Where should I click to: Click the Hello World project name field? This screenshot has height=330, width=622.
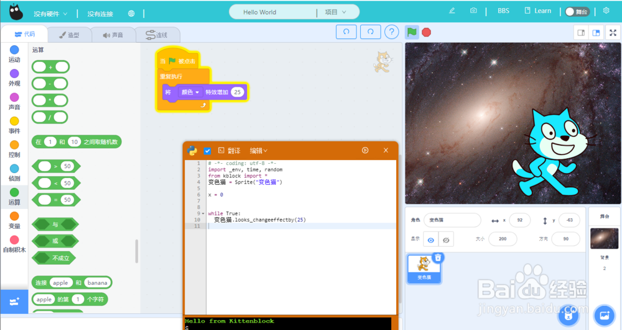coord(273,12)
